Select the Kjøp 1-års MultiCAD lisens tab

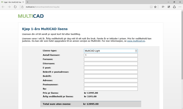tap(13, 2)
